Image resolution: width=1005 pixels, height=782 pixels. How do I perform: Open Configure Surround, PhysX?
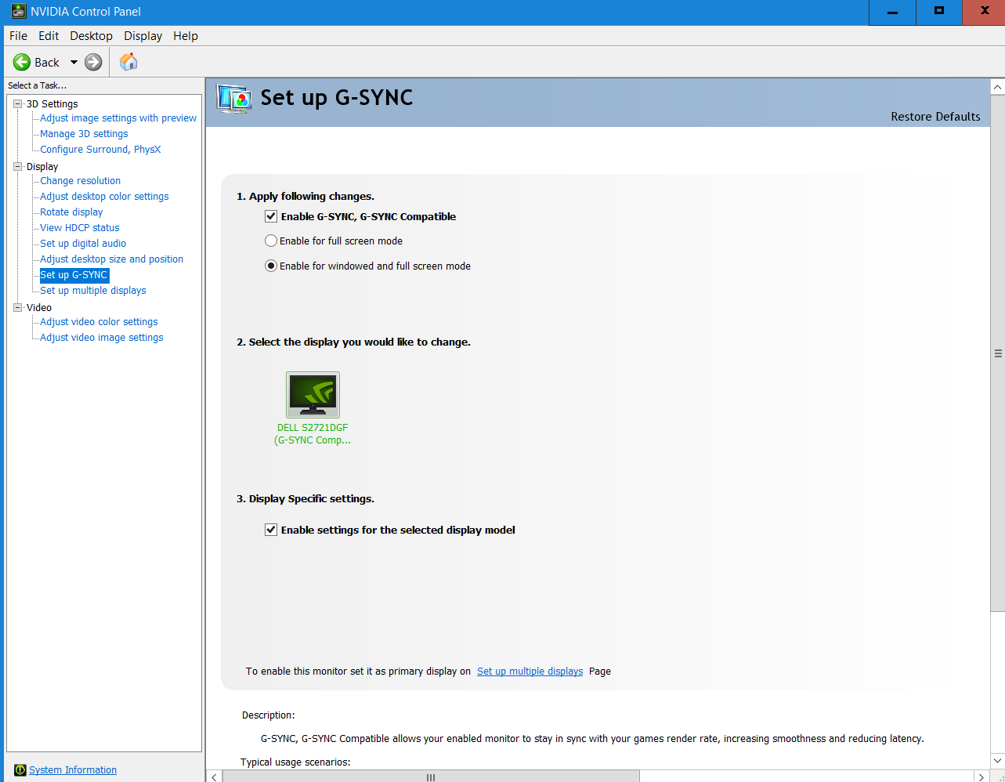coord(100,150)
